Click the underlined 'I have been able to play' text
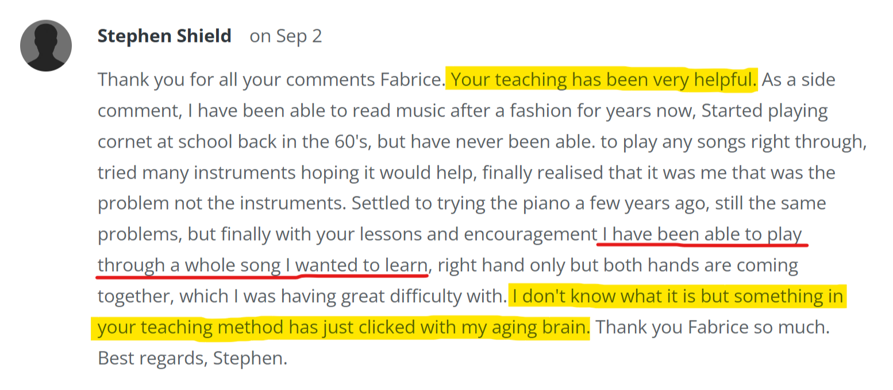The width and height of the screenshot is (893, 390). coord(702,235)
